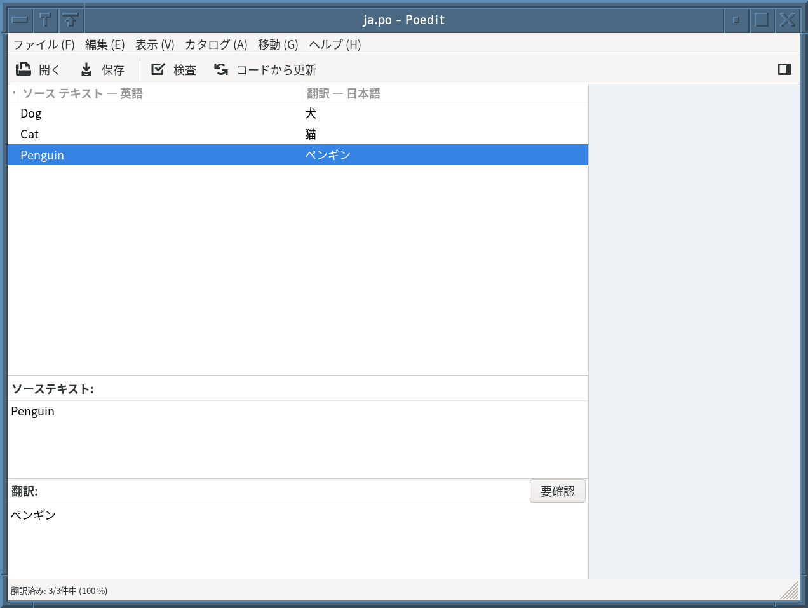Viewport: 808px width, 608px height.
Task: Click the ペンギン translation input field
Action: click(298, 541)
